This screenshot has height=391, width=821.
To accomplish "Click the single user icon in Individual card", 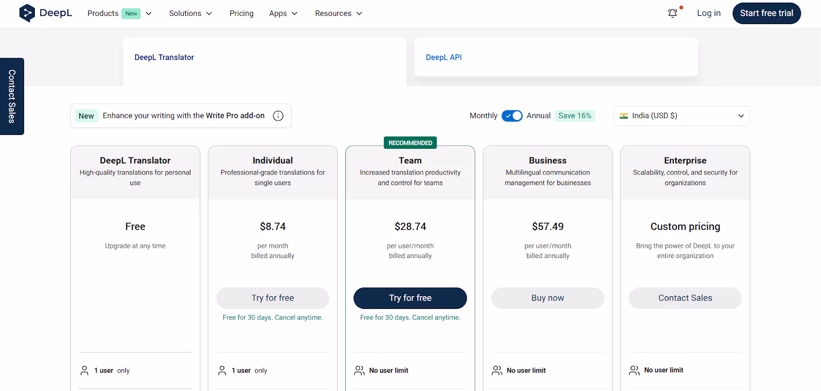I will (x=222, y=370).
